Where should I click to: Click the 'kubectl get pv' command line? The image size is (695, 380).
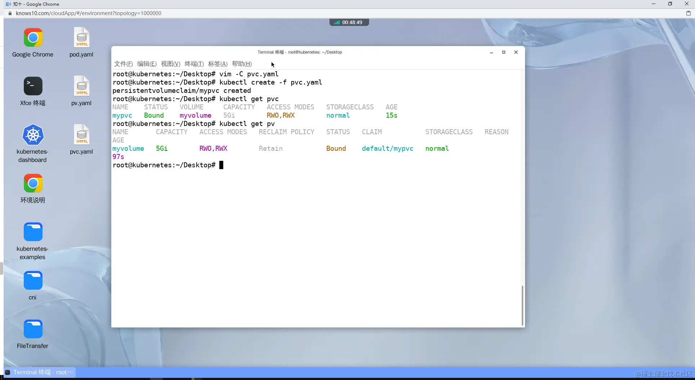coord(194,124)
